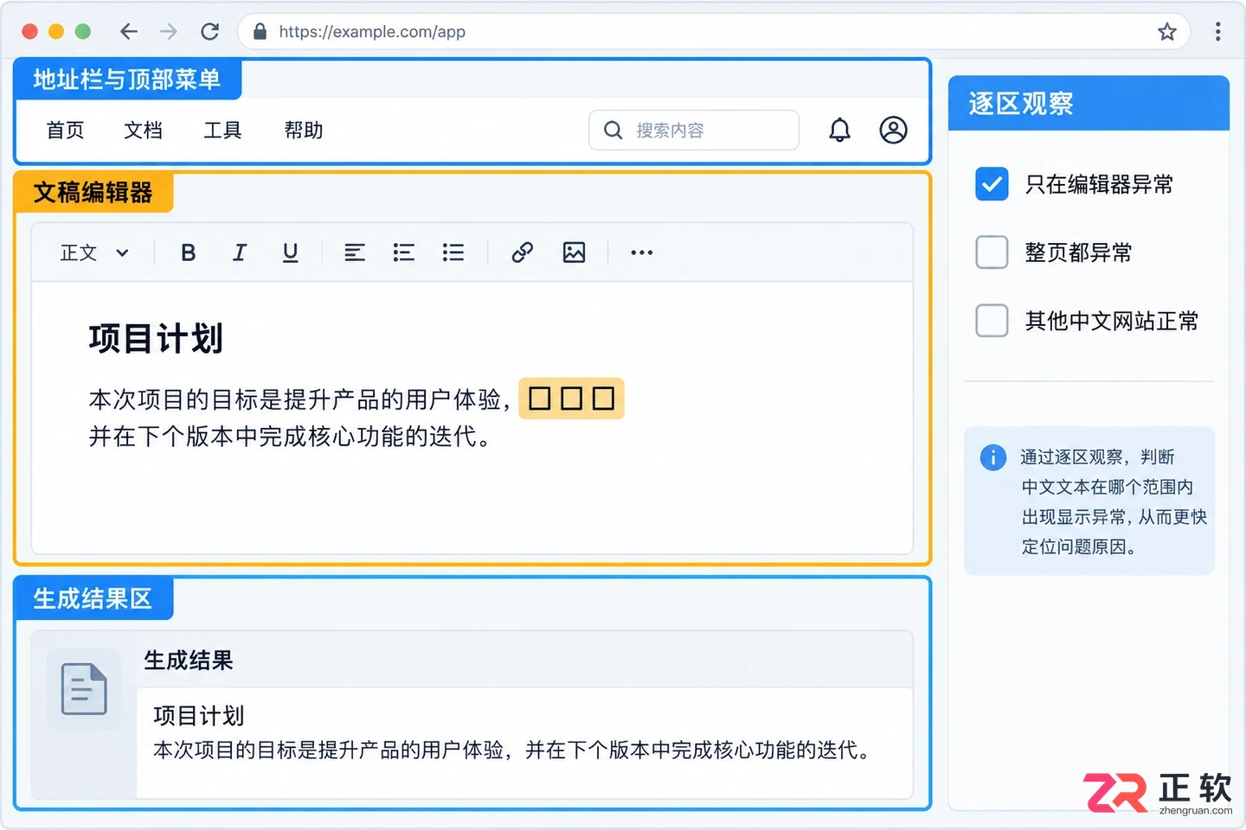Apply italic formatting in the editor
The image size is (1246, 830).
[240, 252]
